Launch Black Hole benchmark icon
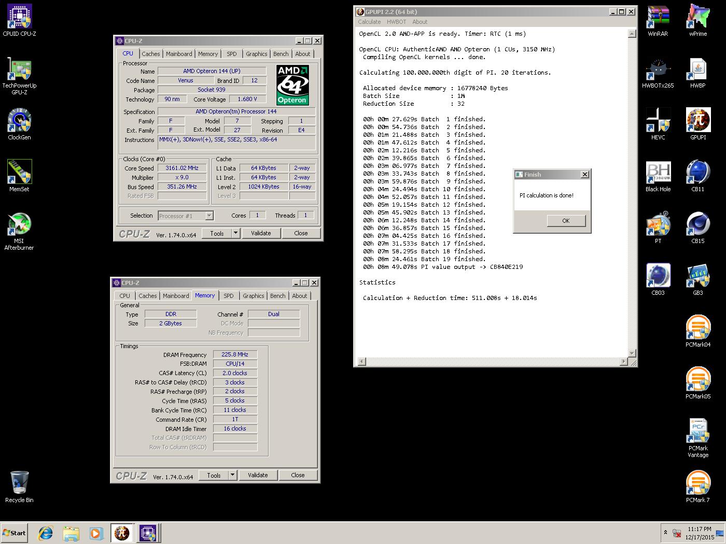This screenshot has height=544, width=726. 658,176
